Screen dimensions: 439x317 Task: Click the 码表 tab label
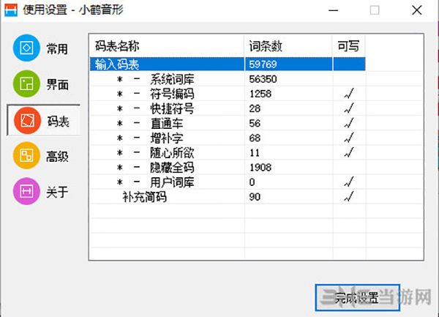coord(59,122)
